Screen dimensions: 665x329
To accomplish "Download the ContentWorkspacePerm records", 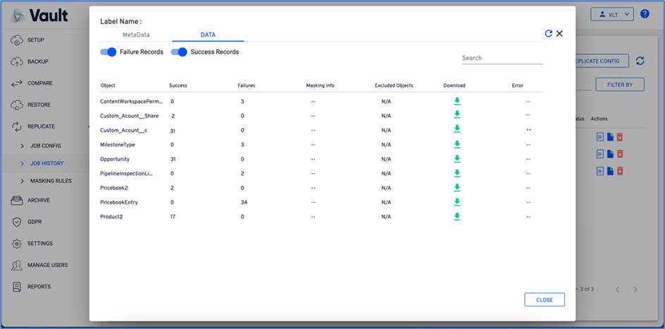I will click(x=456, y=101).
